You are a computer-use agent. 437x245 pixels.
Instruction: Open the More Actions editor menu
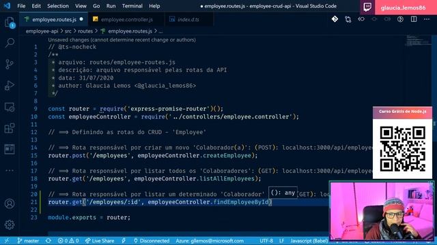click(x=427, y=19)
